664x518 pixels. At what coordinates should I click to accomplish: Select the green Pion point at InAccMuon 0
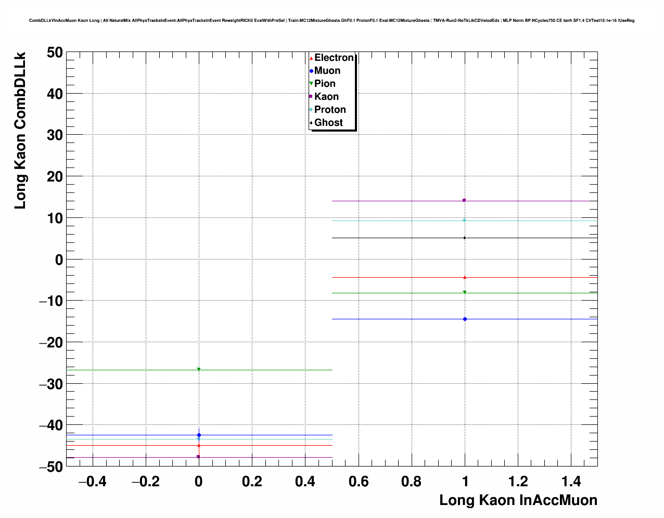pos(199,369)
